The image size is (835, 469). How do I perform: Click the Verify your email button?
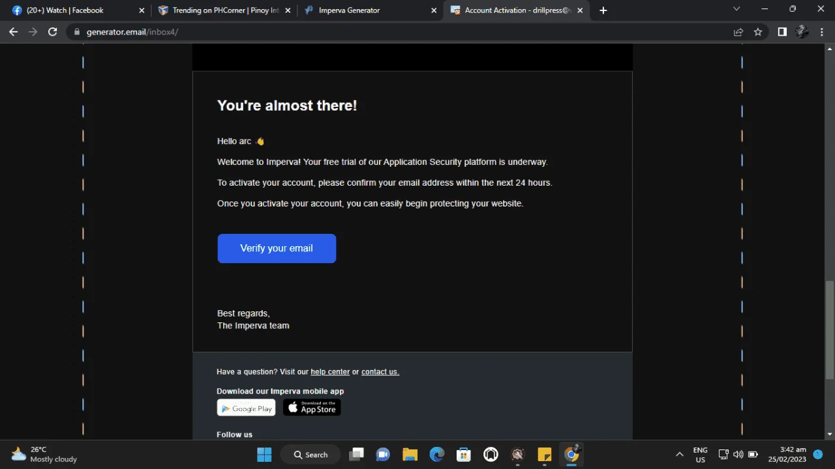click(277, 248)
